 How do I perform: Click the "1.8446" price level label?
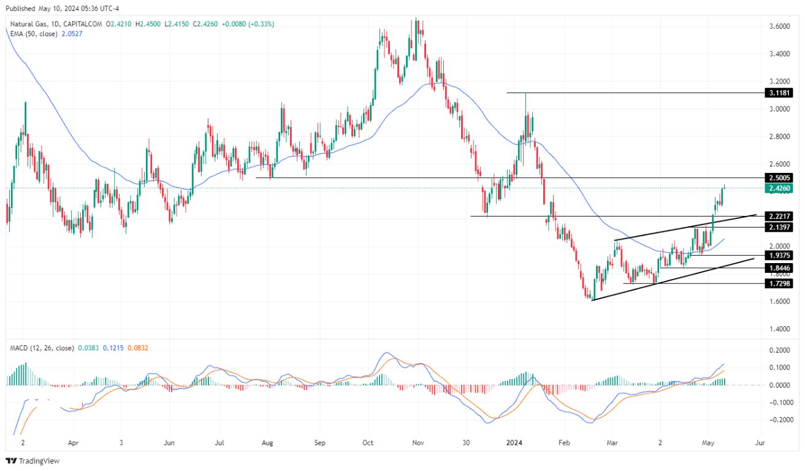(x=780, y=268)
